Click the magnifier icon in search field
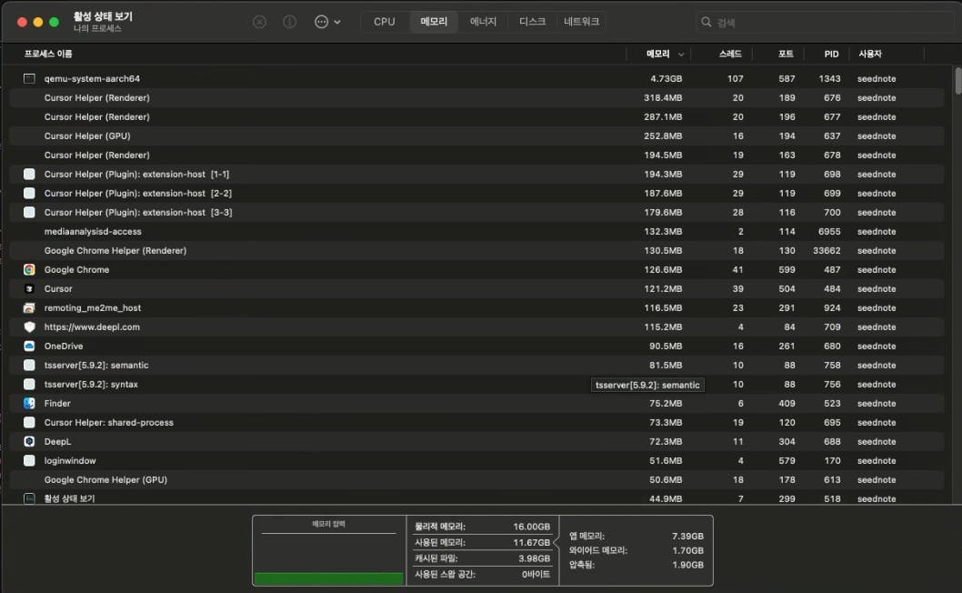Viewport: 962px width, 593px height. 706,22
